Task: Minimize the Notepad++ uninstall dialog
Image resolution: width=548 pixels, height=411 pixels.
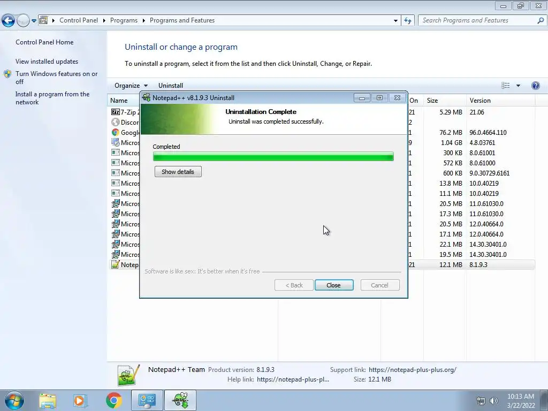Action: (x=362, y=98)
